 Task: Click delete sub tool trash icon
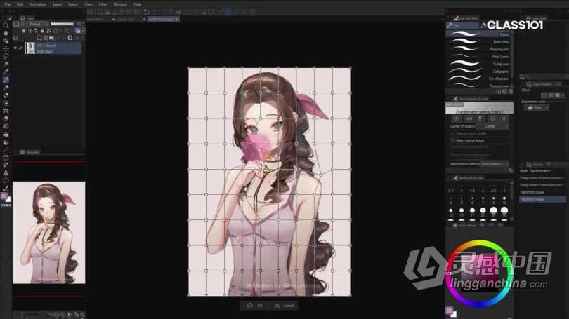pos(511,92)
